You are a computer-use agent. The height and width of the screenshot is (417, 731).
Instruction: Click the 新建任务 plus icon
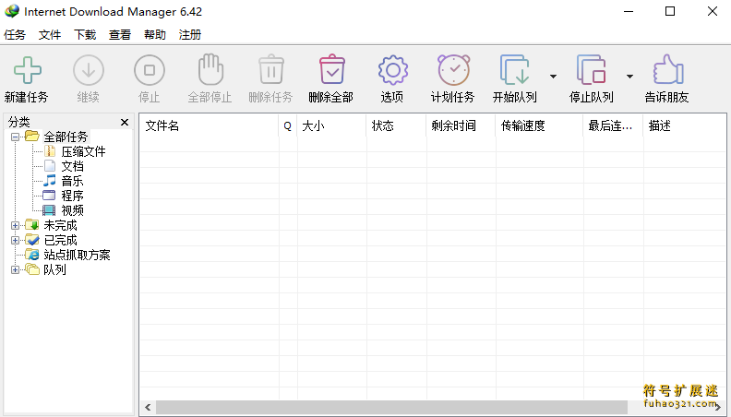tap(28, 70)
